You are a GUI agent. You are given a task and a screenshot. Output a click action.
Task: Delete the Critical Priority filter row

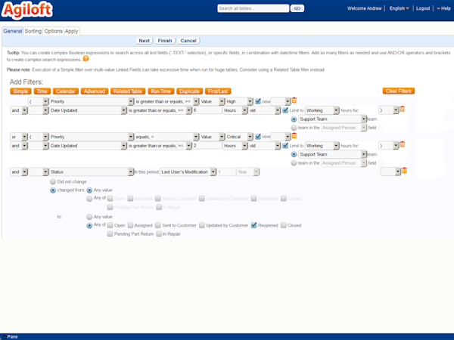tap(294, 136)
